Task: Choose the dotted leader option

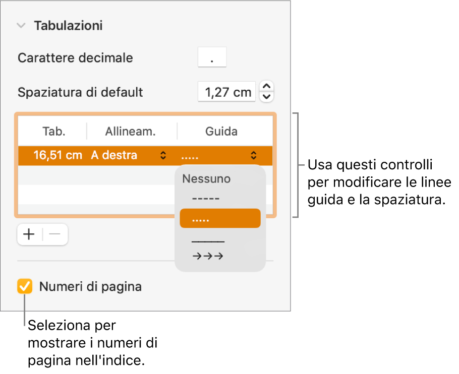Action: tap(219, 219)
